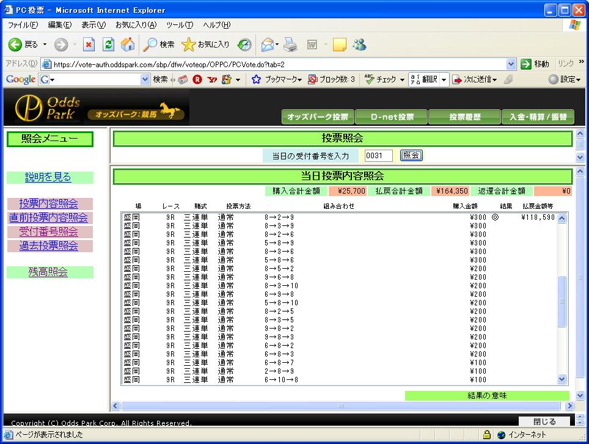Open the ヘルプ(H) menu
This screenshot has height=444, width=589.
point(217,25)
